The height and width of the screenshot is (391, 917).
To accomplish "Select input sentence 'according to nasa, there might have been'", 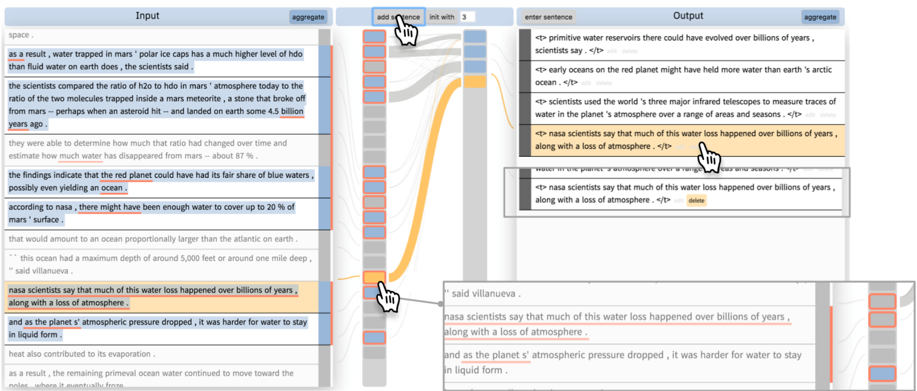I will [162, 214].
